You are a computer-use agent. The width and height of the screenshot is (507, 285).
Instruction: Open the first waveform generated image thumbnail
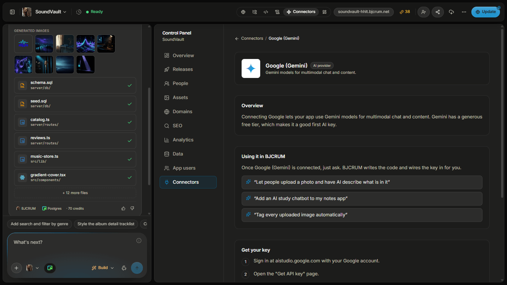tap(23, 44)
